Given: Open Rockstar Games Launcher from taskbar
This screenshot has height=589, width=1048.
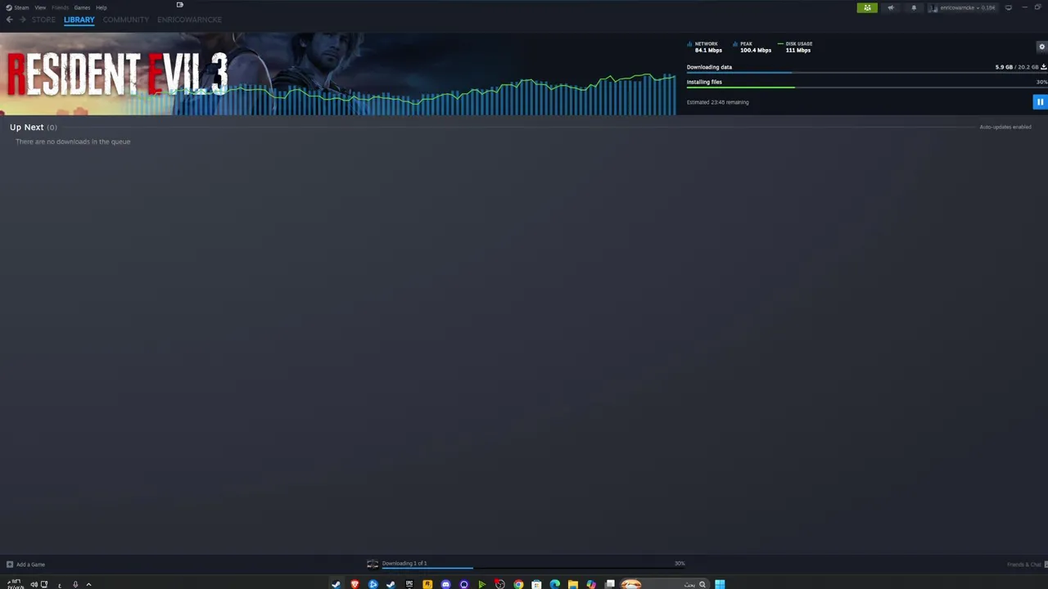Looking at the screenshot, I should click(427, 584).
